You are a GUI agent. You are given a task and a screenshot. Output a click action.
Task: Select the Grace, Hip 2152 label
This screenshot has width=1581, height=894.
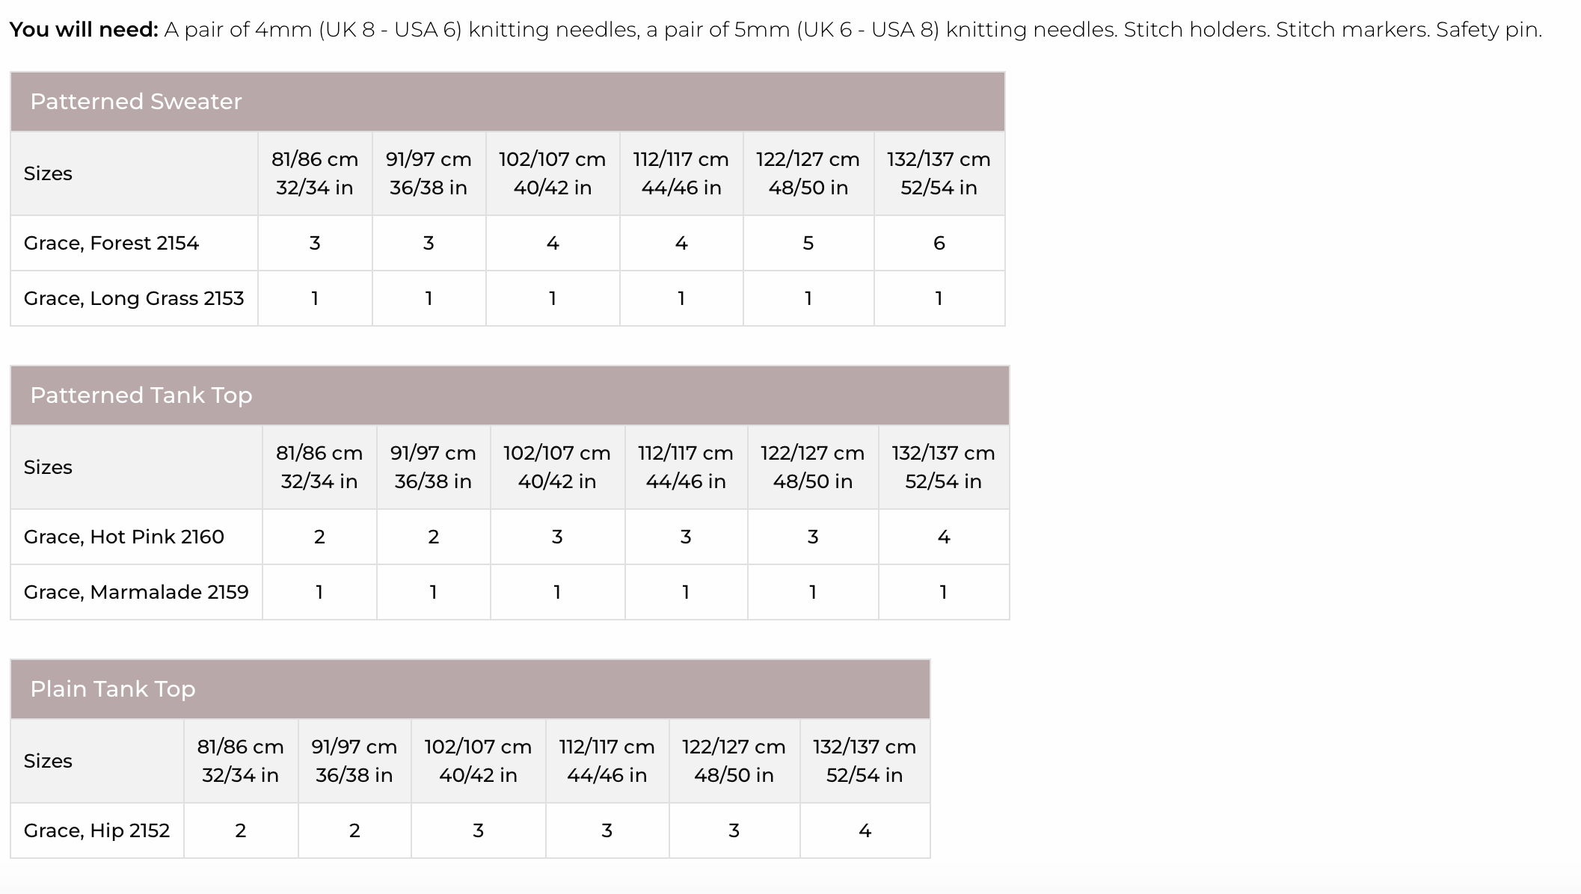(97, 830)
